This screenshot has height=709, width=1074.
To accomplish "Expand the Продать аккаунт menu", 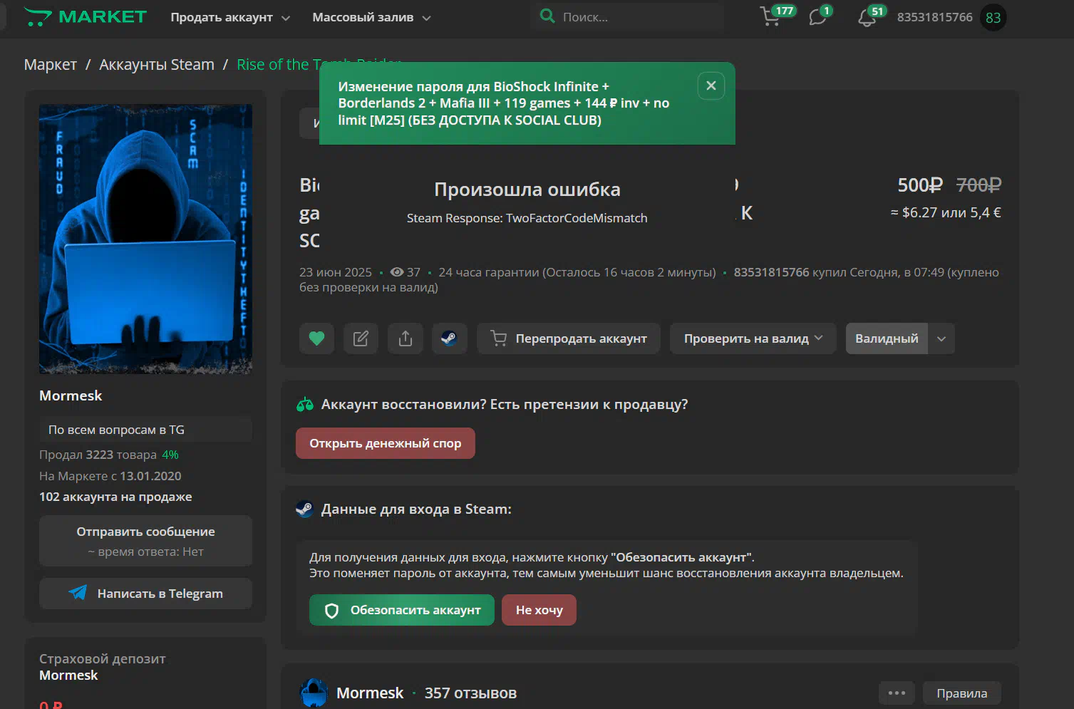I will (230, 17).
